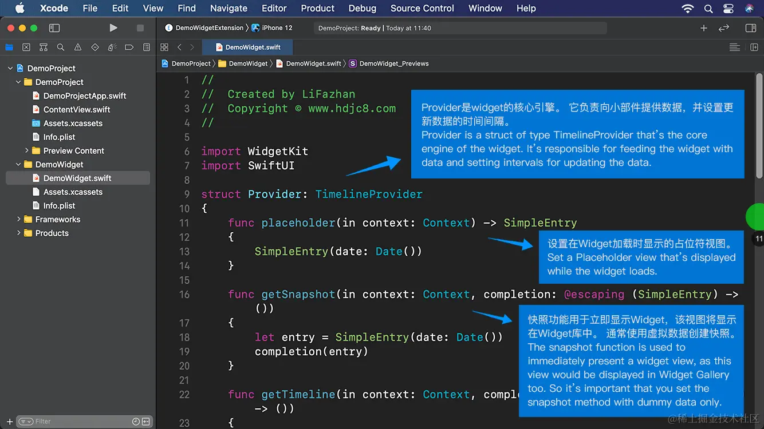Go forward in editor history
Viewport: 764px width, 429px height.
(x=192, y=47)
